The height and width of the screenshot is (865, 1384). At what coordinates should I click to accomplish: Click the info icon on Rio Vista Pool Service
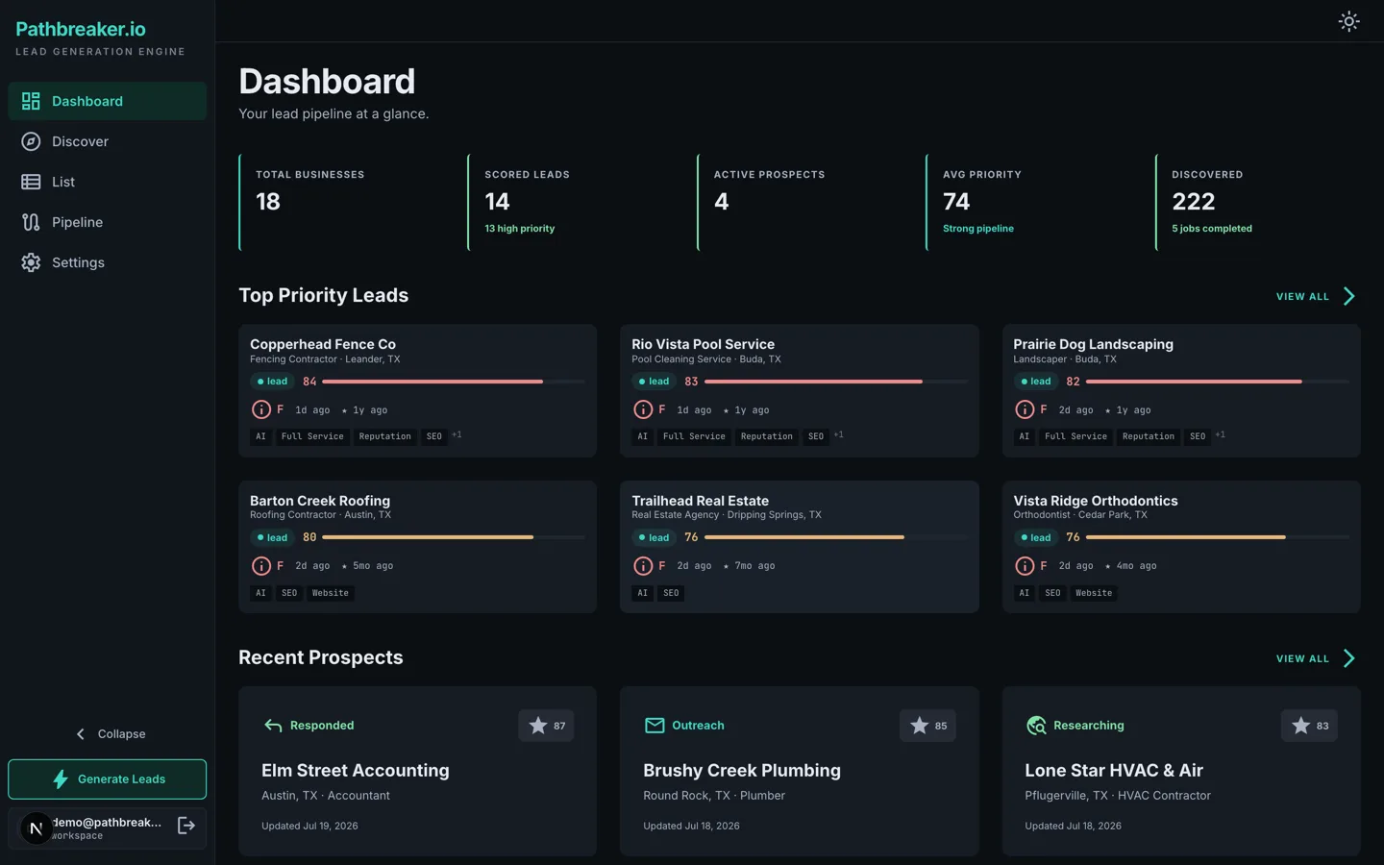coord(643,409)
